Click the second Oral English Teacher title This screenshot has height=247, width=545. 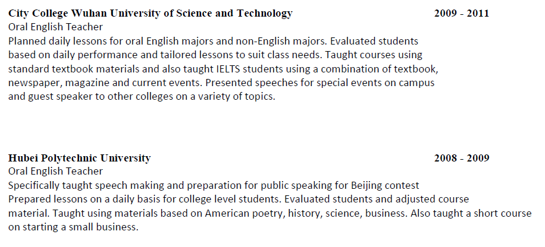pyautogui.click(x=55, y=171)
